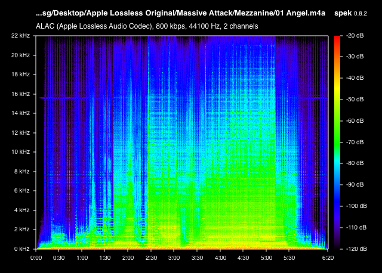The width and height of the screenshot is (382, 273).
Task: Click the '4 kHz' frequency axis label
Action: 22,210
